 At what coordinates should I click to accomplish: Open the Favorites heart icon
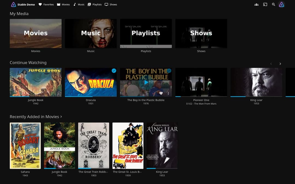point(40,4)
